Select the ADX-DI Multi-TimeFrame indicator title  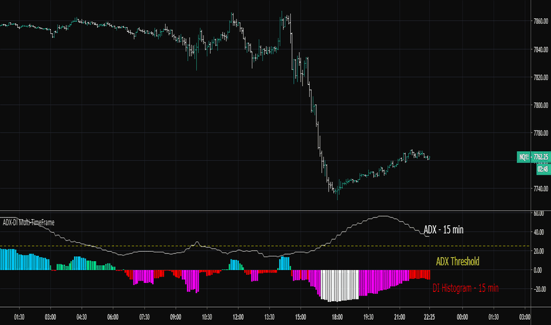click(28, 222)
